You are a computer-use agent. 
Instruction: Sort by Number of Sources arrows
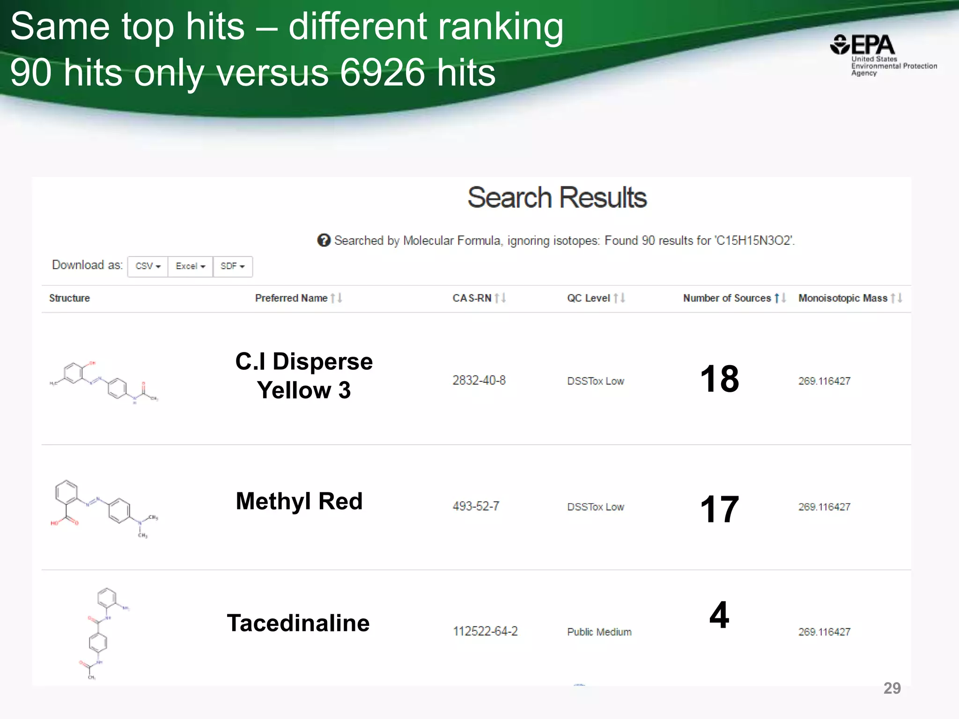coord(780,298)
